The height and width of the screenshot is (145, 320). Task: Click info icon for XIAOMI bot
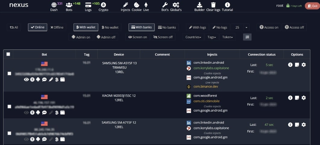click(x=290, y=98)
